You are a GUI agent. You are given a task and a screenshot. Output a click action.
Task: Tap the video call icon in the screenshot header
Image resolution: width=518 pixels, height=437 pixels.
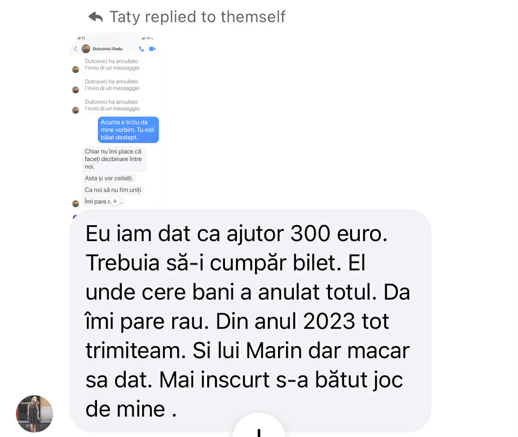[152, 49]
